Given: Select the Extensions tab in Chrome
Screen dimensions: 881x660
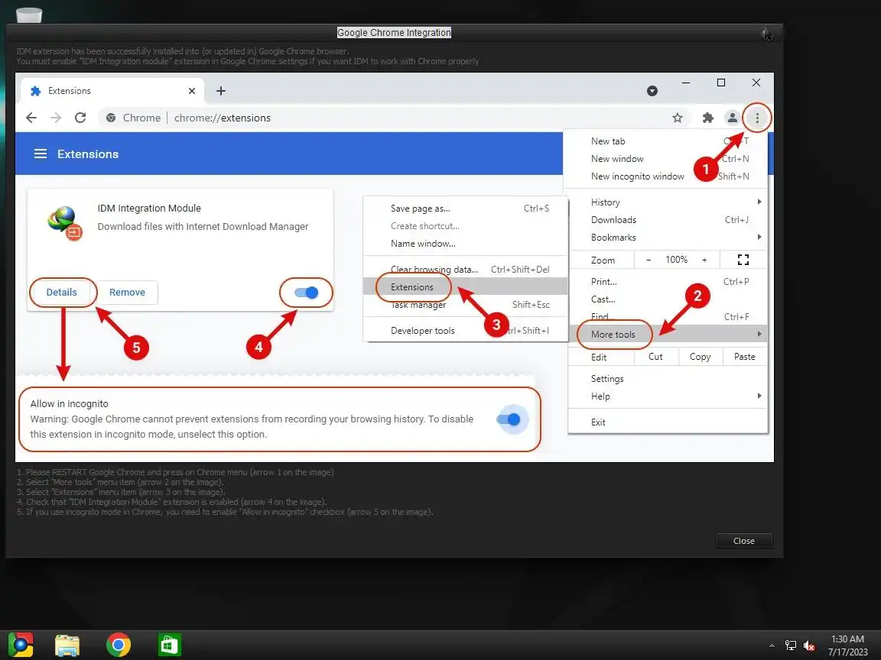Looking at the screenshot, I should click(111, 91).
